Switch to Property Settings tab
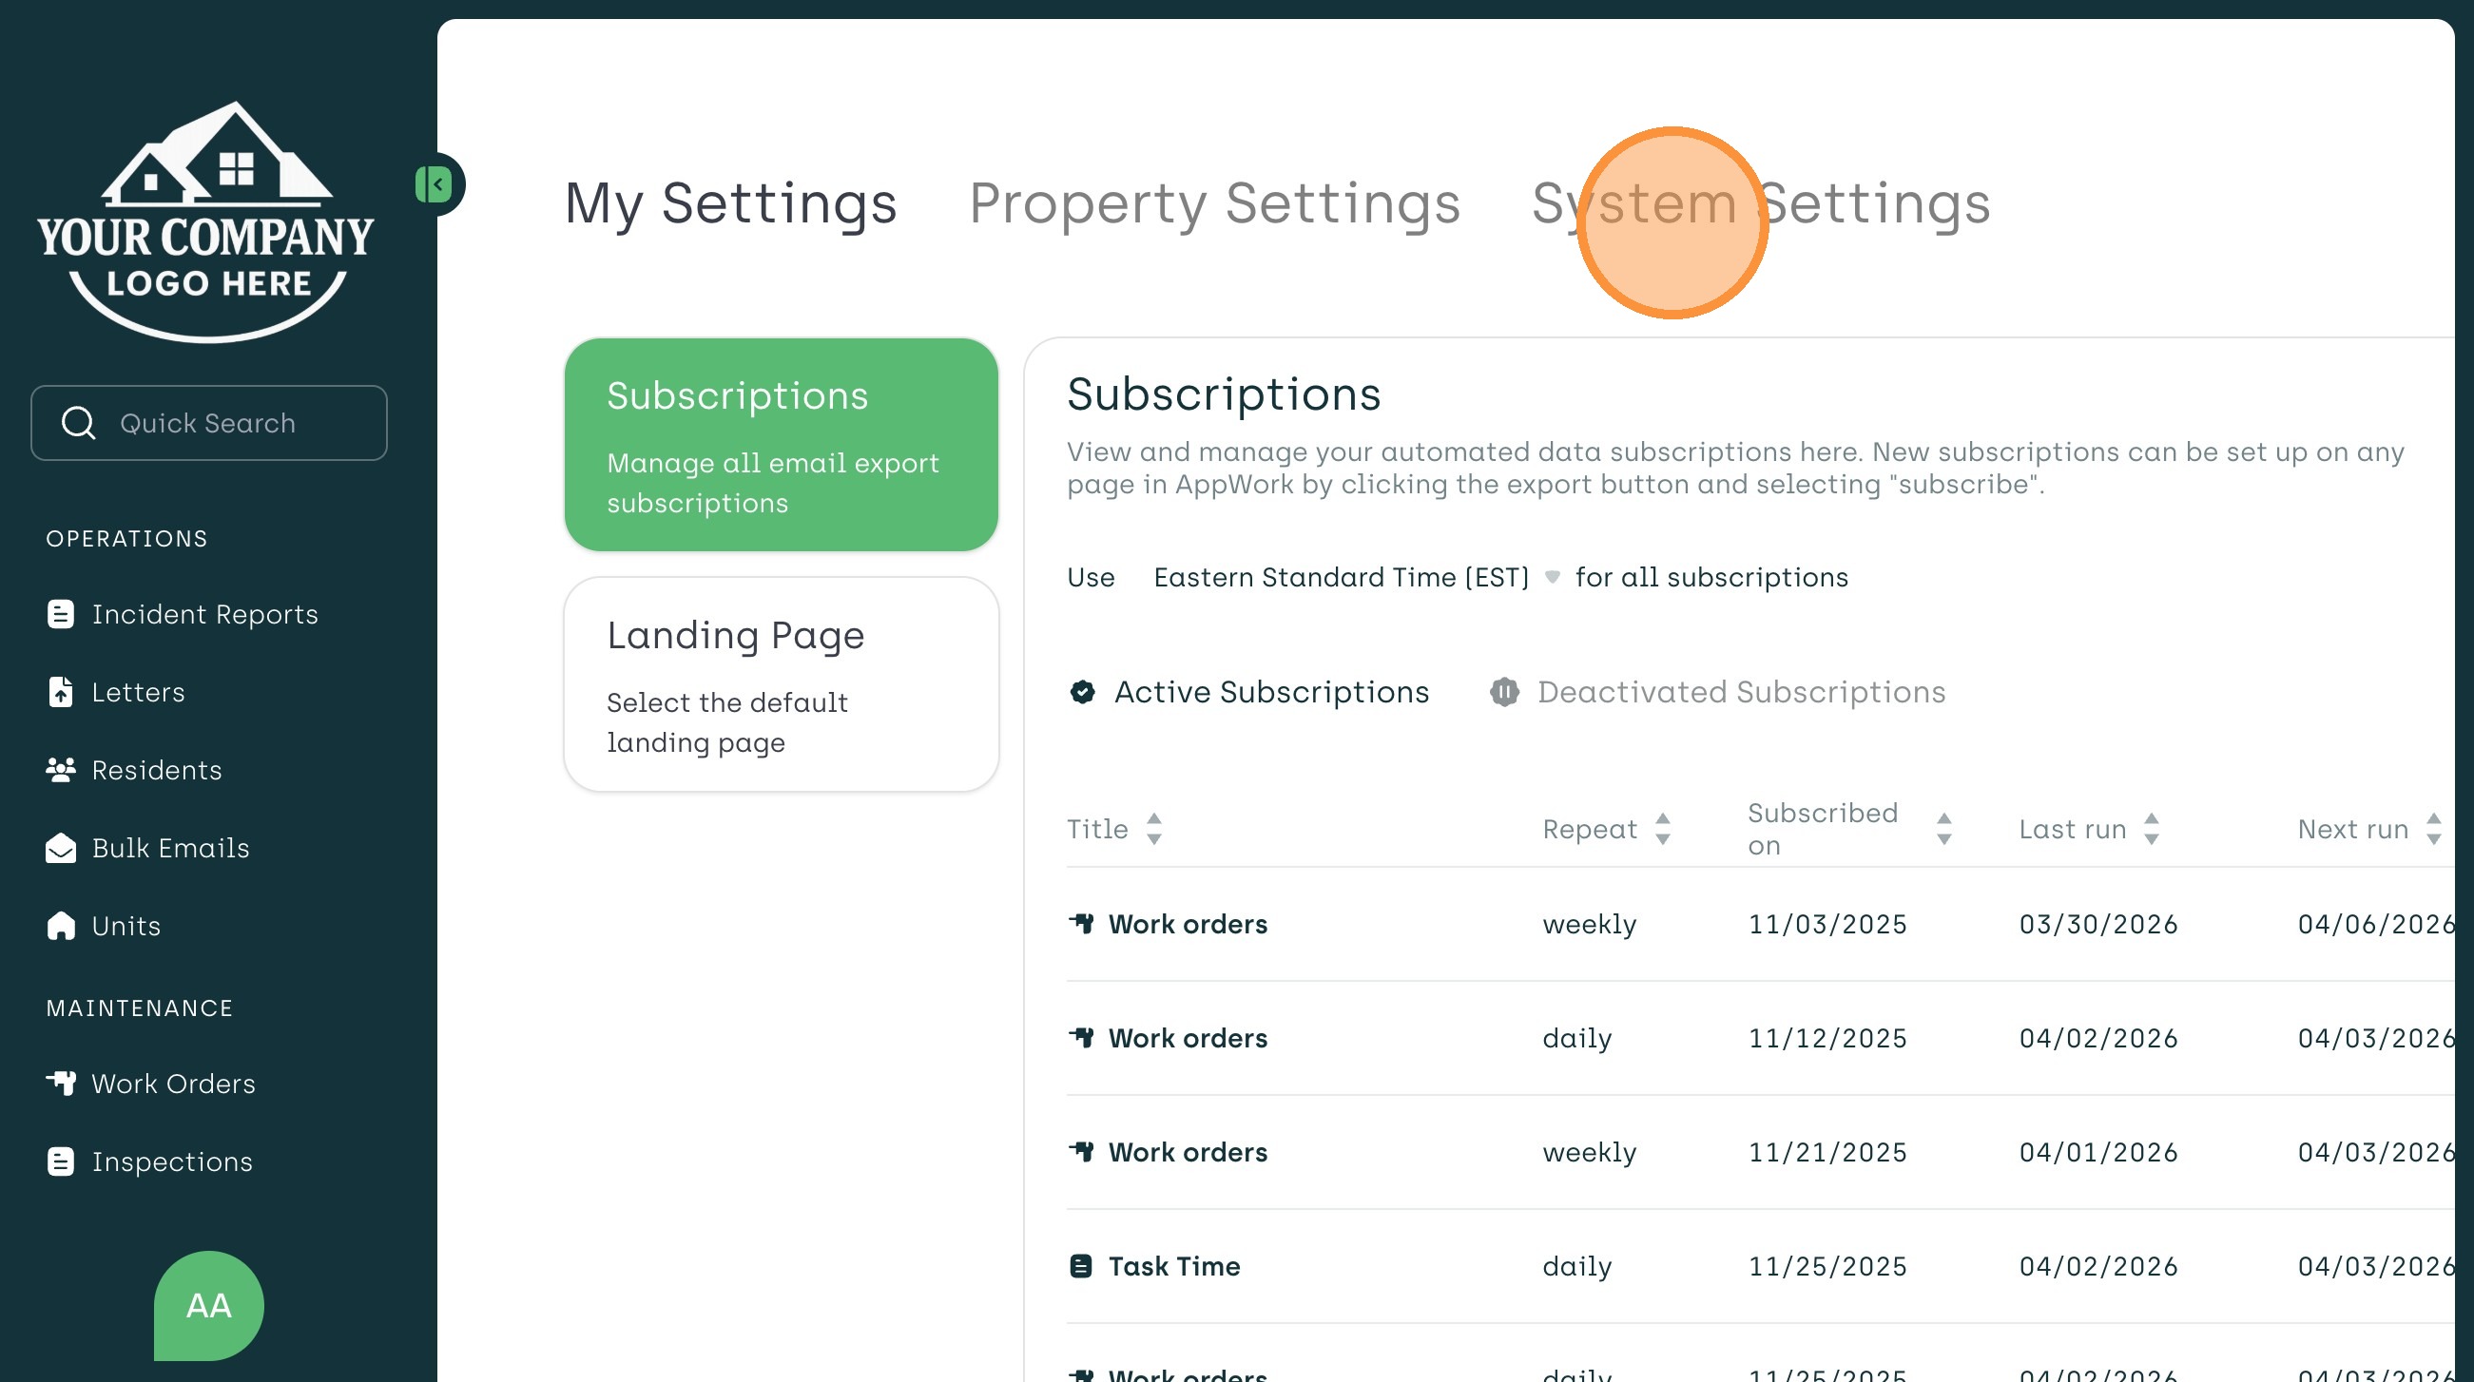Image resolution: width=2474 pixels, height=1382 pixels. [x=1214, y=203]
